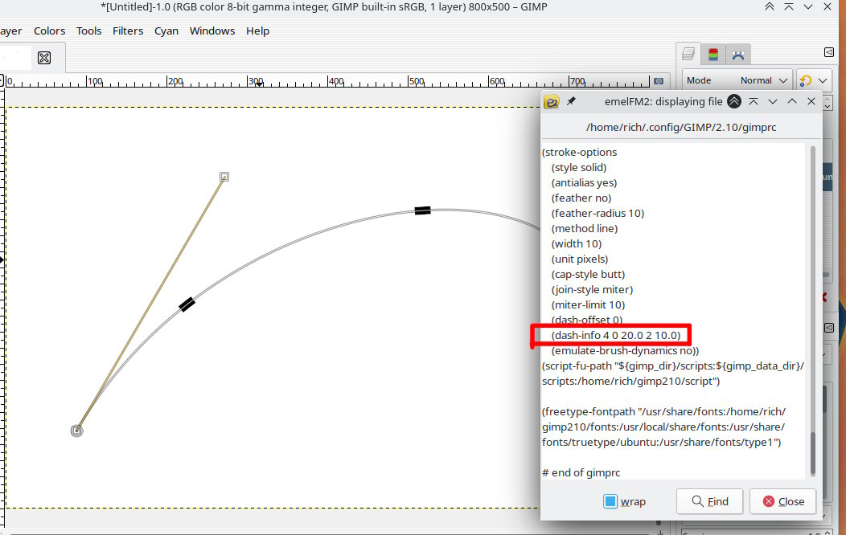
Task: Click the '(width 10)' line
Action: pyautogui.click(x=577, y=243)
